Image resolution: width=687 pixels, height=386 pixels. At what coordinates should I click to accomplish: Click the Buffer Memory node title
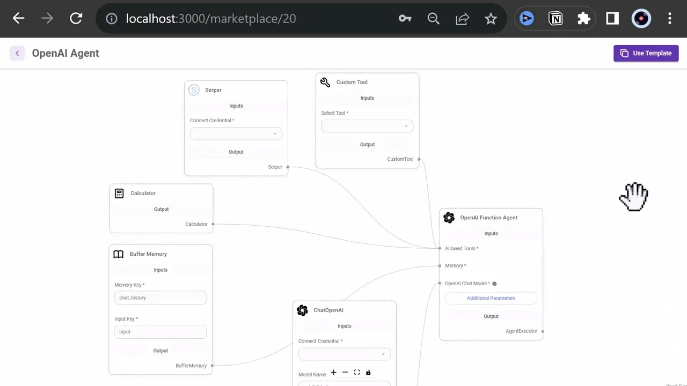point(148,254)
